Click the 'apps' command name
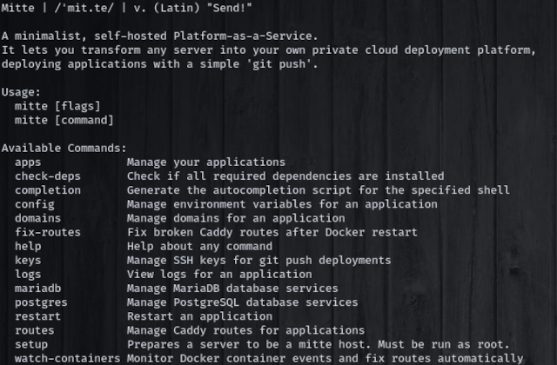Viewport: 557px width, 365px height. 28,162
